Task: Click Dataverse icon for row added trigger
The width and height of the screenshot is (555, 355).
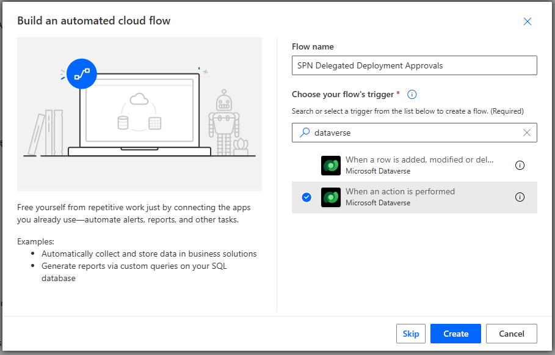Action: (x=331, y=165)
